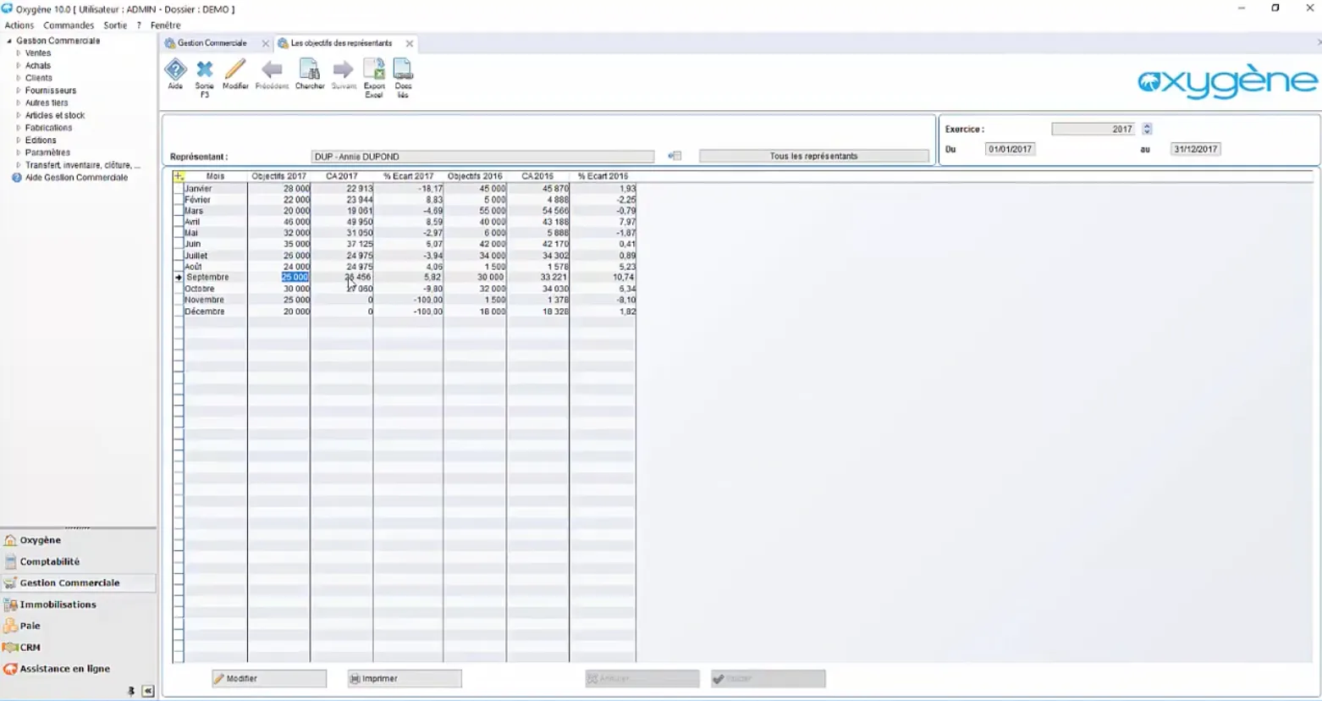Click the Mois column header

click(215, 176)
